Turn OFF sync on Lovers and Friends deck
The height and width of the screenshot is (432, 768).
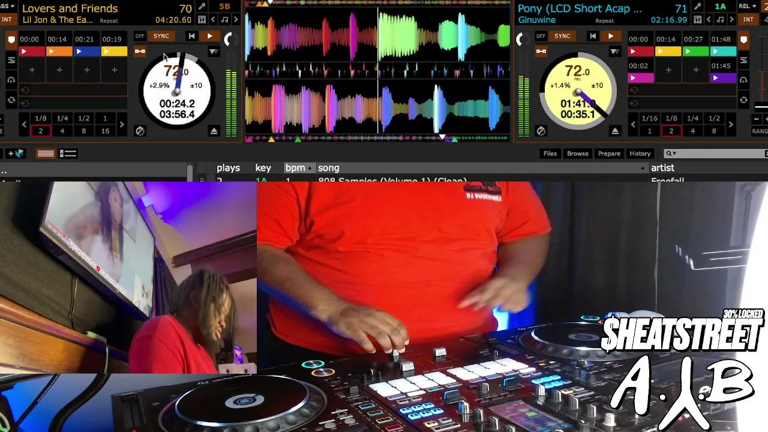coord(140,36)
